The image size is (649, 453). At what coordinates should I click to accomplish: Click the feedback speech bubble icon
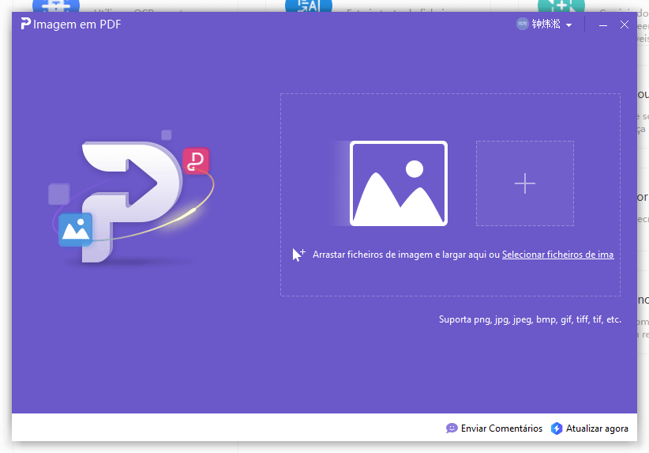point(452,428)
